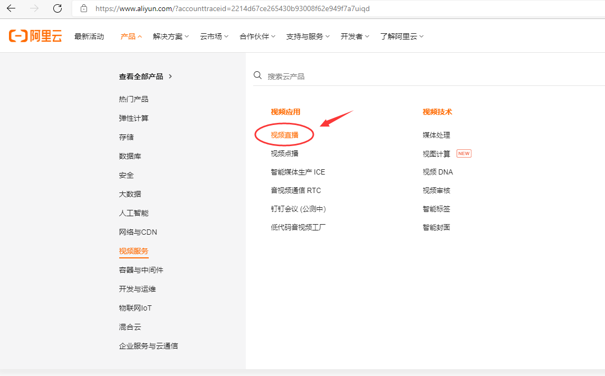This screenshot has height=376, width=605.
Task: Click the 视频应用 heading
Action: tap(285, 112)
